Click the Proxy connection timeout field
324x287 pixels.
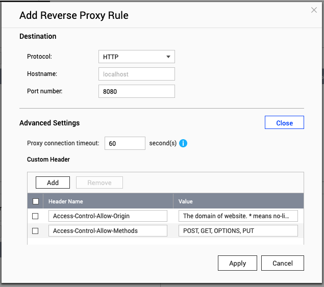pos(125,143)
